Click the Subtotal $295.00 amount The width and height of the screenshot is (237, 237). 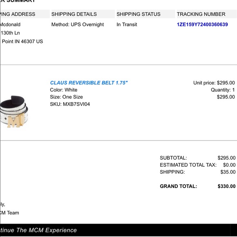[226, 158]
